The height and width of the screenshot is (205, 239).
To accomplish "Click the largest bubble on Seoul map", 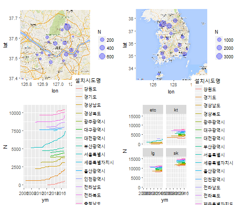I will click(67, 27).
